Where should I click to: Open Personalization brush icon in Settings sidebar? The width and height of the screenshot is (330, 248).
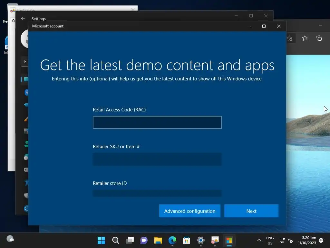pyautogui.click(x=26, y=119)
